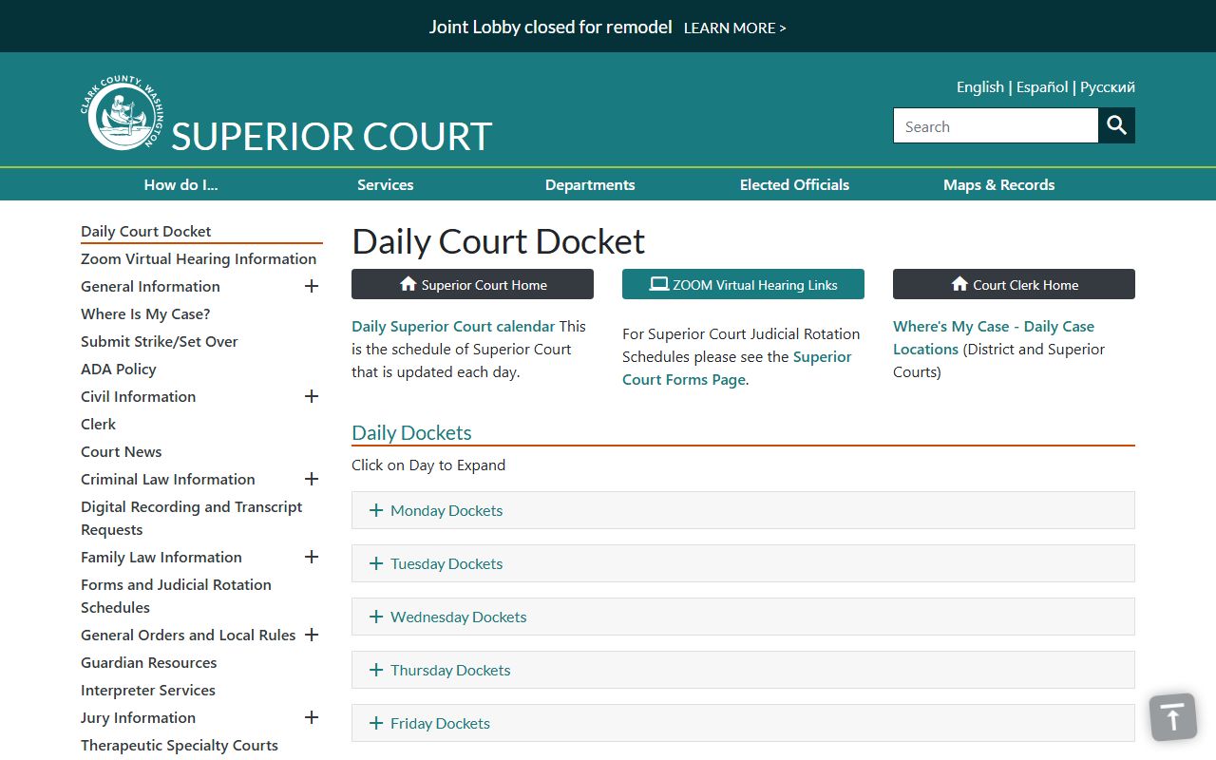Open the Services menu

[385, 184]
